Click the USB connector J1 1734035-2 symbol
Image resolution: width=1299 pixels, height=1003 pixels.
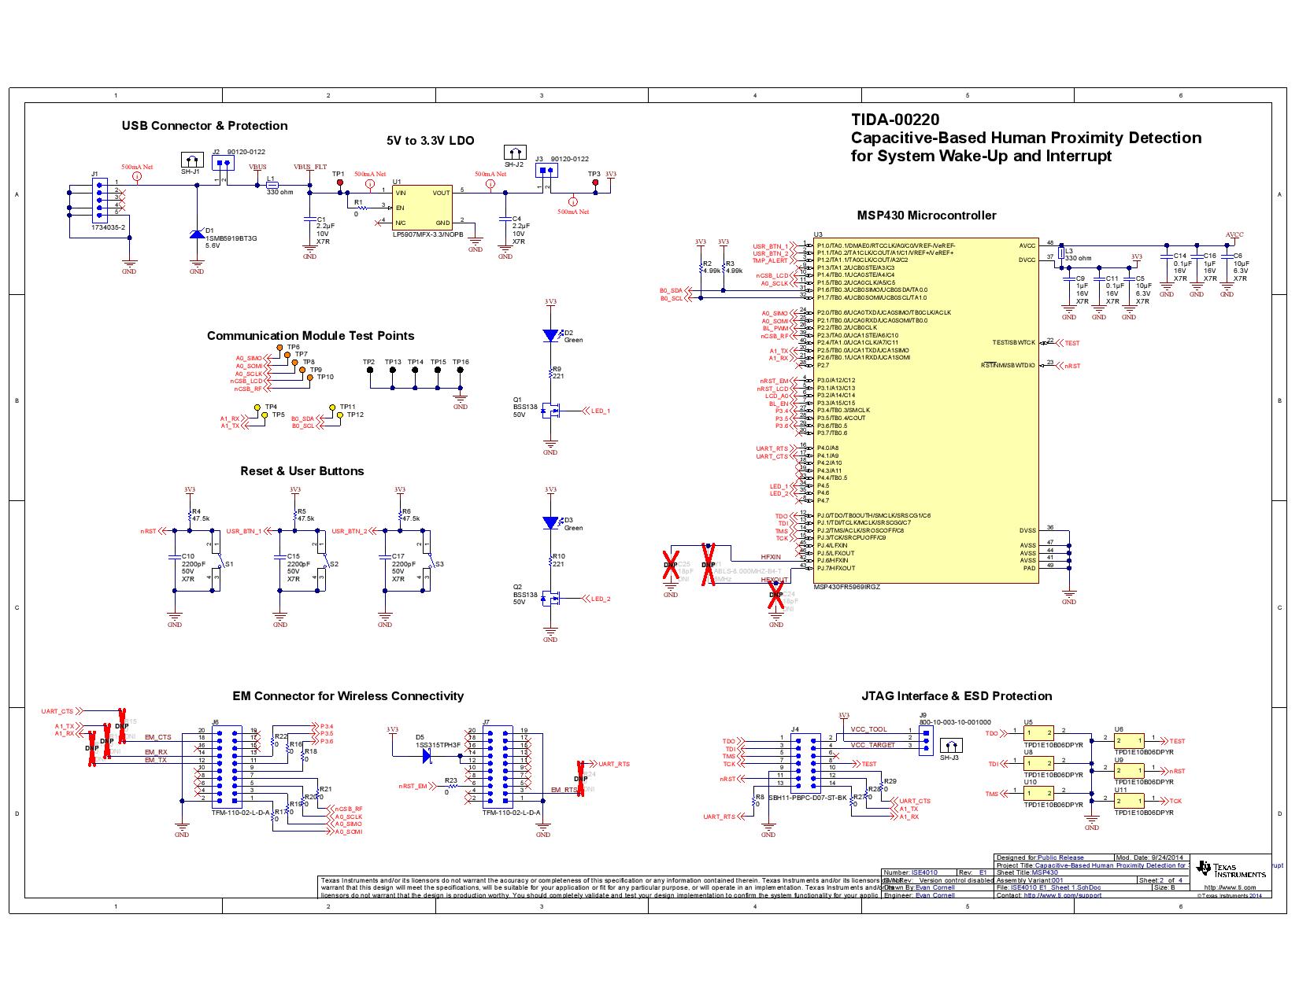[x=101, y=201]
